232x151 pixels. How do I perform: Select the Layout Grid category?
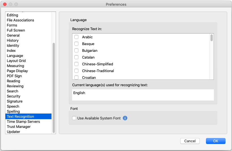click(x=16, y=61)
